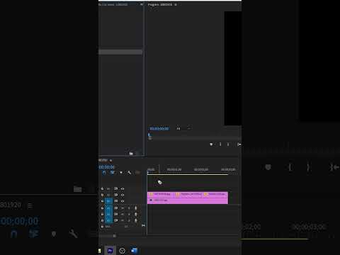
Task: Solo the A1 audio track
Action: [129, 208]
